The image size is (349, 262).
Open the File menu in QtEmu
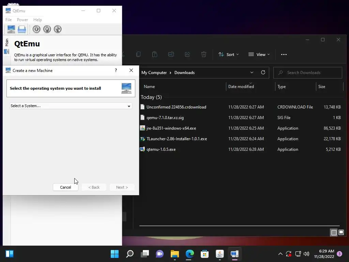pyautogui.click(x=9, y=19)
